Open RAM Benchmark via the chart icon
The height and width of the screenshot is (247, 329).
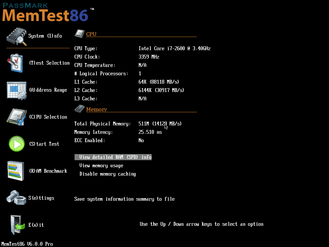click(16, 171)
